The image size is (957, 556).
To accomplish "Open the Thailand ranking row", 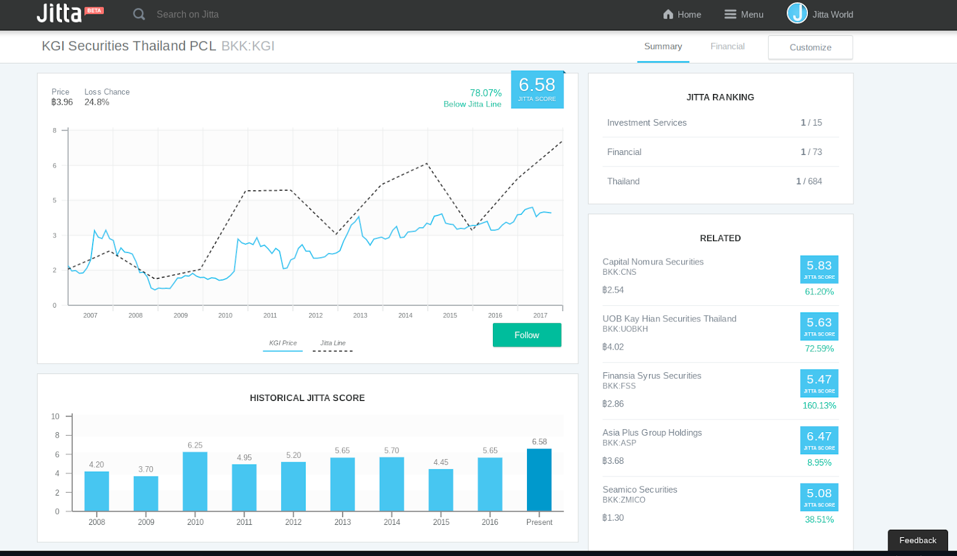I will [720, 181].
